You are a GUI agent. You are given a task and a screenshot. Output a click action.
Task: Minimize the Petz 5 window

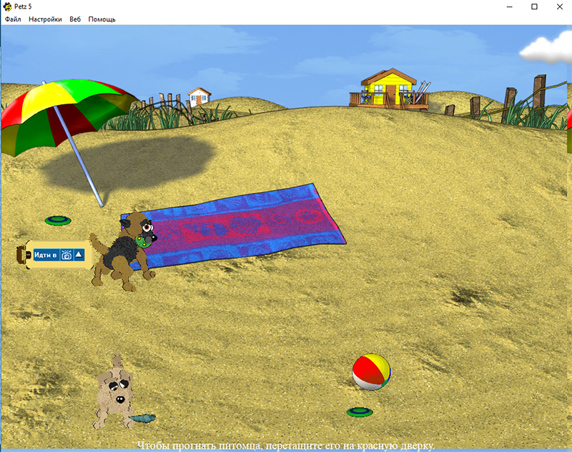[510, 6]
